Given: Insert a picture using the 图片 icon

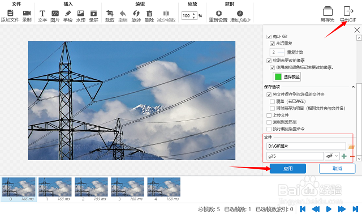Looking at the screenshot, I should tap(55, 13).
